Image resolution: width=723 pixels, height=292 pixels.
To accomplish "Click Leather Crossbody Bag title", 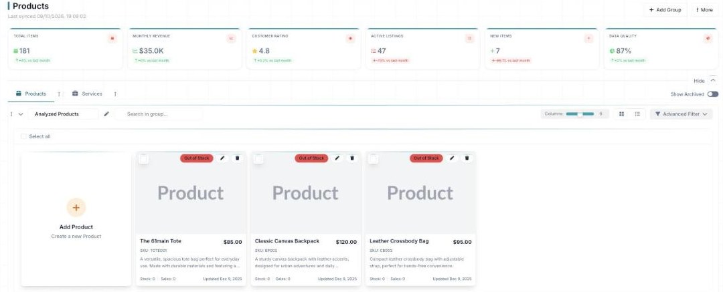I will (399, 241).
